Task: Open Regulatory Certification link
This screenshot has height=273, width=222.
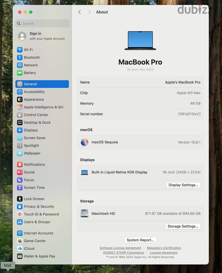Action: pyautogui.click(x=164, y=248)
